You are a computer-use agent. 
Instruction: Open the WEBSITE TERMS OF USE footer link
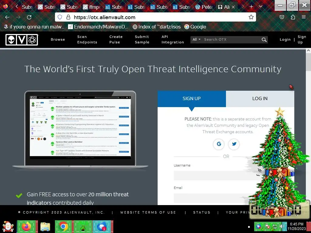point(148,212)
